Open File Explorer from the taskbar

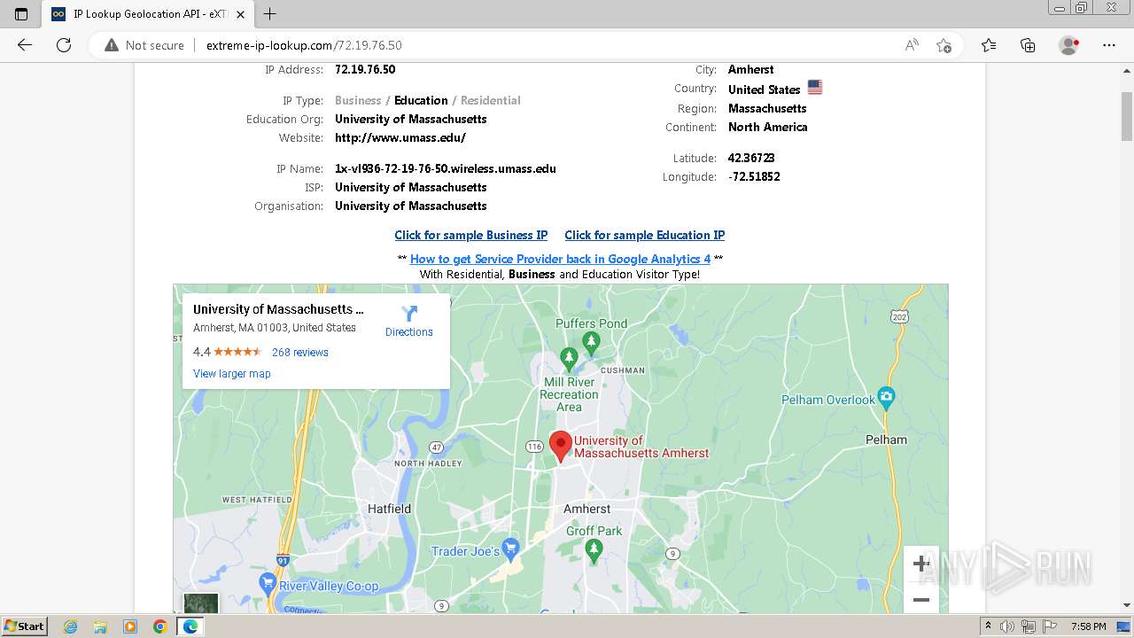pos(100,626)
